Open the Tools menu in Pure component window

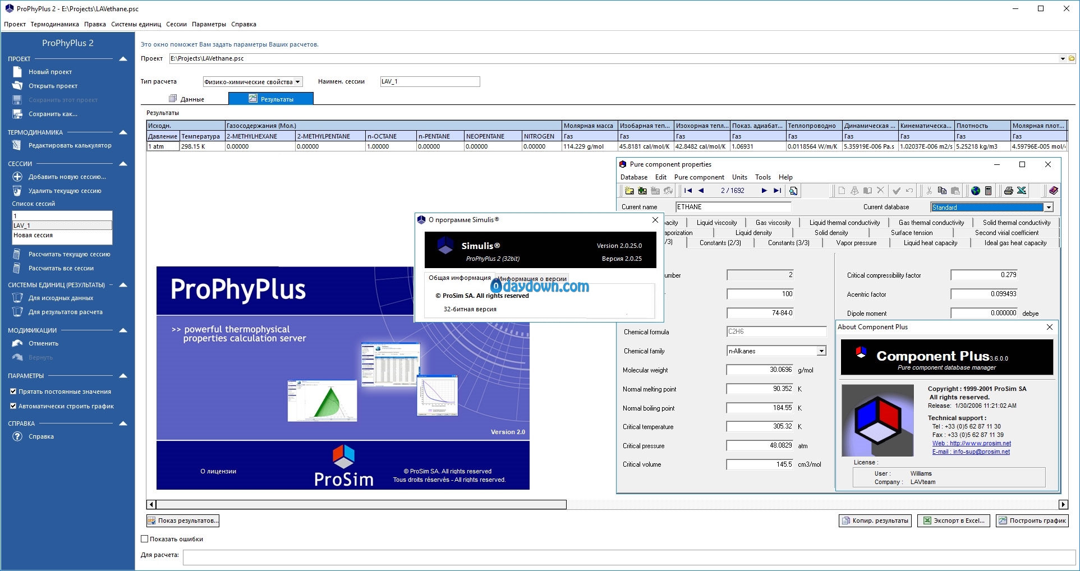[x=763, y=177]
